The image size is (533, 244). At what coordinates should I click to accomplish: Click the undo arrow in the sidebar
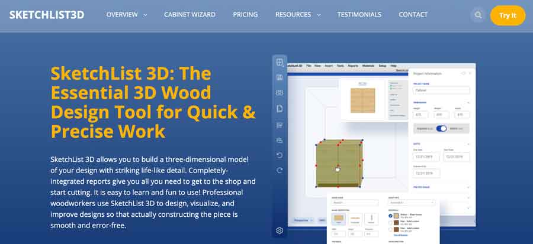tap(280, 155)
